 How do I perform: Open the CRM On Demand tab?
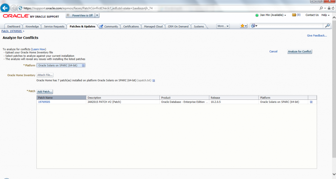point(178,26)
